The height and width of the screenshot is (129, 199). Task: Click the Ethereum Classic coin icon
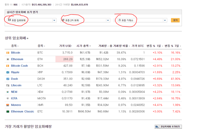click(x=8, y=112)
